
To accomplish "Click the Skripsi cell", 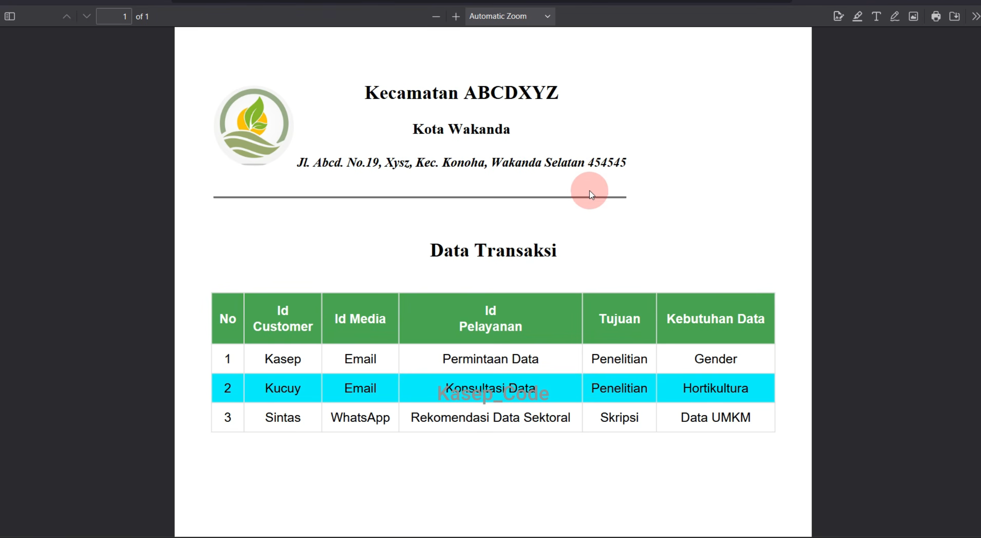I will tap(619, 417).
